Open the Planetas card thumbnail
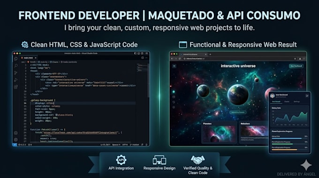 pos(219,133)
